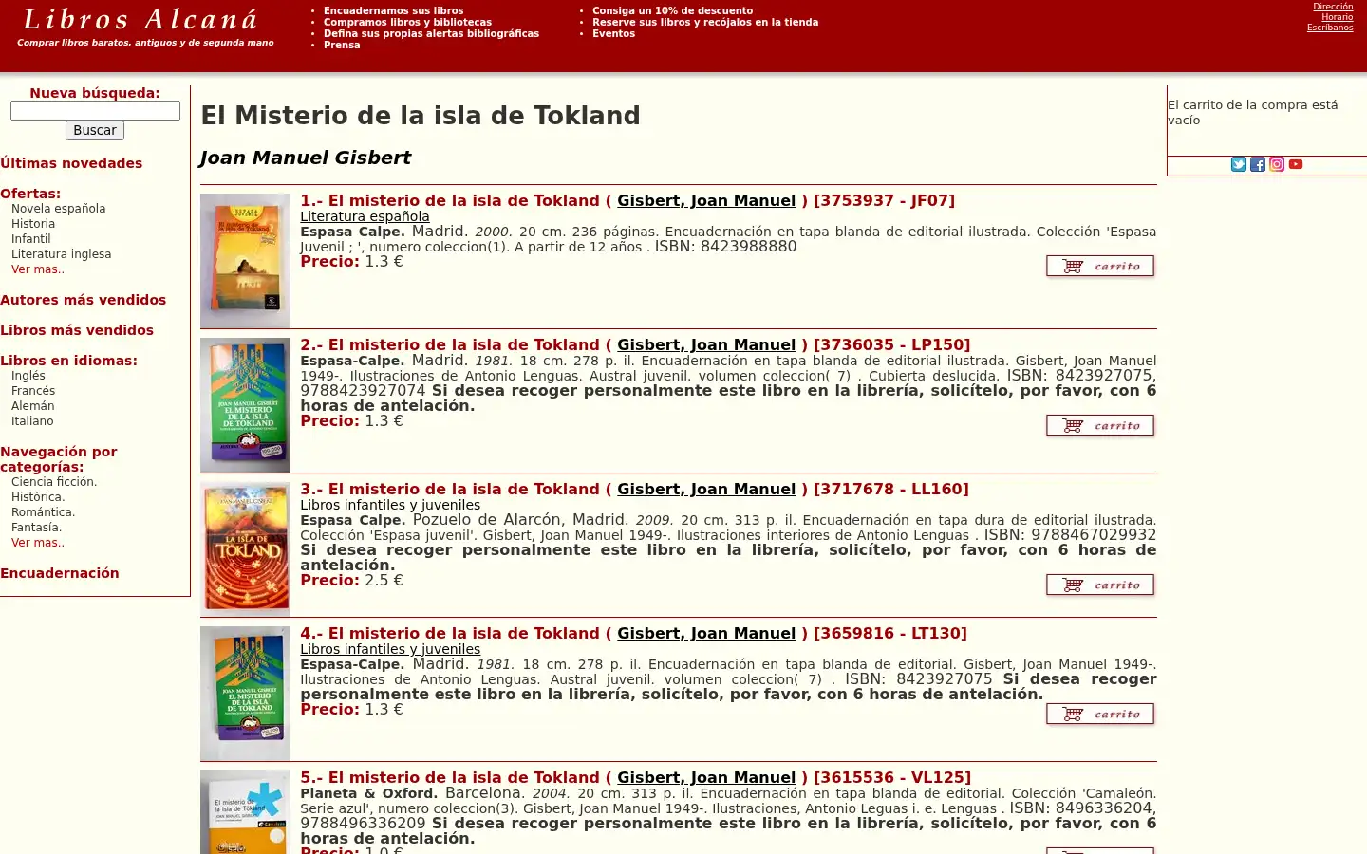1367x854 pixels.
Task: Open Autores más vendidos
Action: click(83, 300)
